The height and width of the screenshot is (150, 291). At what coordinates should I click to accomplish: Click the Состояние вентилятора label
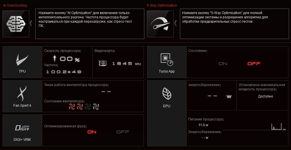pyautogui.click(x=64, y=101)
